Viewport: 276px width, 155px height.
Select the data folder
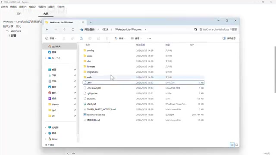pyautogui.click(x=143, y=56)
